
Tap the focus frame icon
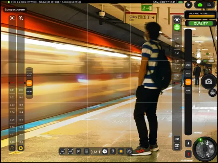(12, 18)
